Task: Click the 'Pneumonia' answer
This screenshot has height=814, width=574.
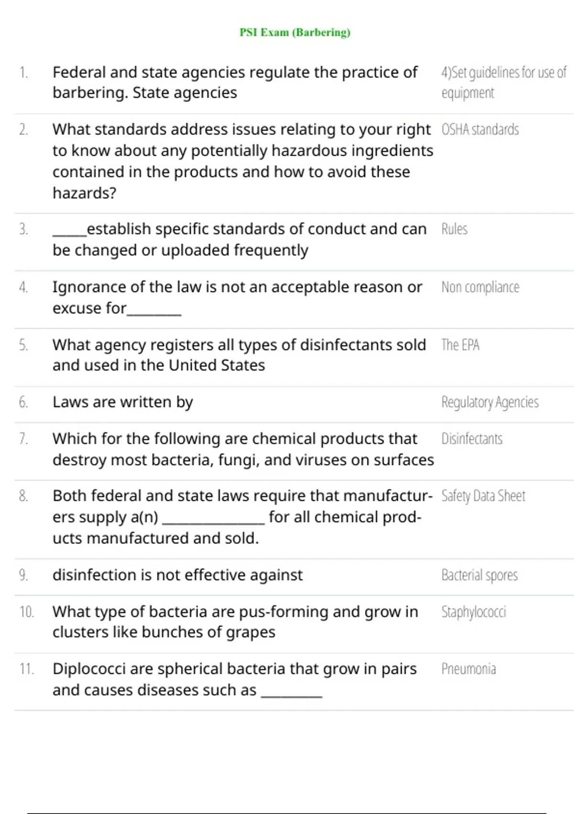Action: point(468,669)
